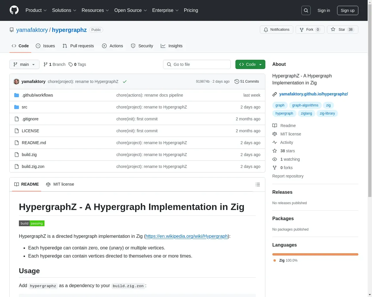Screen dimensions: 372x297
Task: Click the Zig language color dot
Action: [x=275, y=260]
